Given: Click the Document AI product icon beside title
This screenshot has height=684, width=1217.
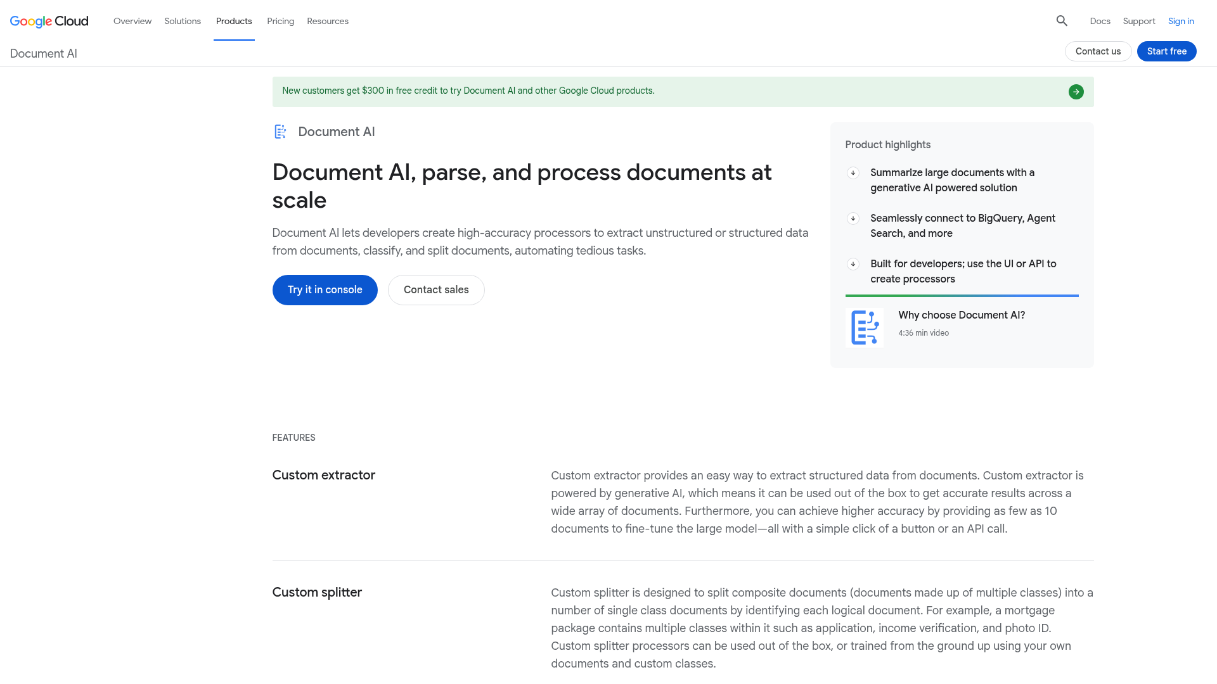Looking at the screenshot, I should pyautogui.click(x=280, y=132).
